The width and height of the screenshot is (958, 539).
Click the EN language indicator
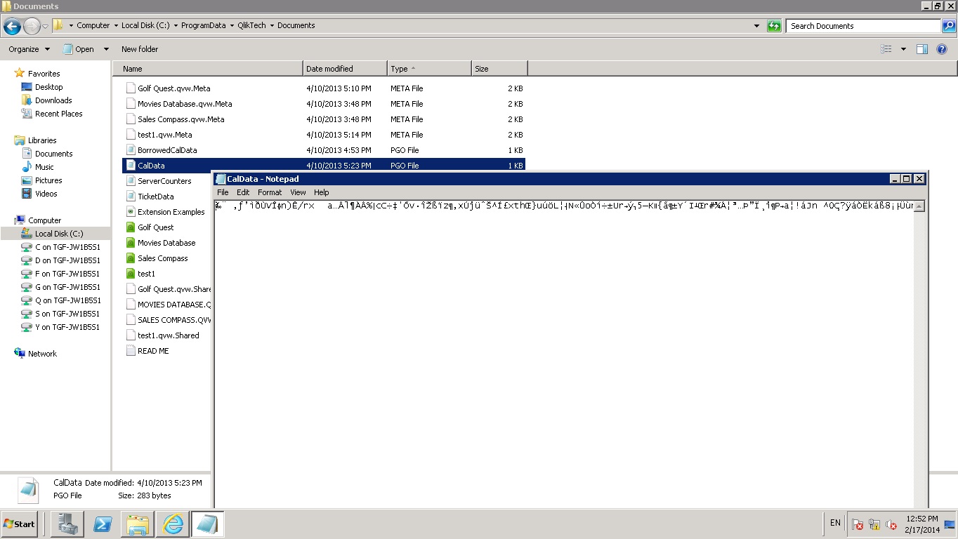pos(835,523)
